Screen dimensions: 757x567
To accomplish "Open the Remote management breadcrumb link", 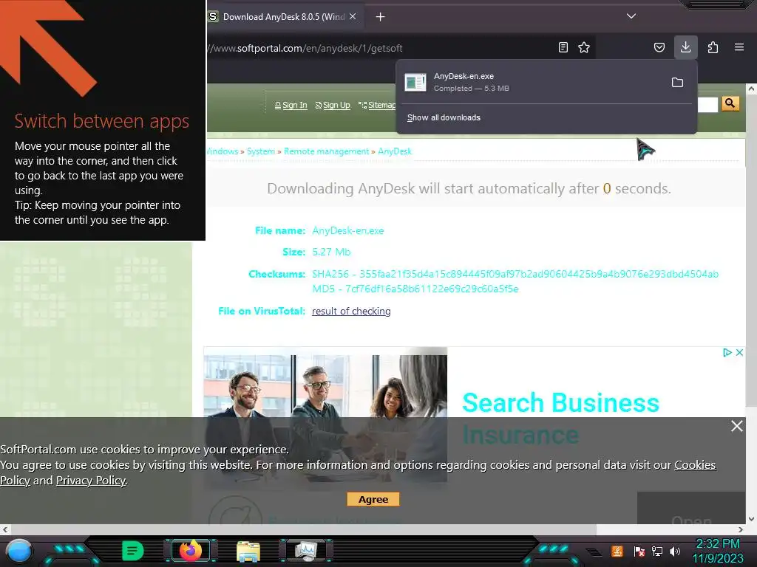I will pos(326,151).
